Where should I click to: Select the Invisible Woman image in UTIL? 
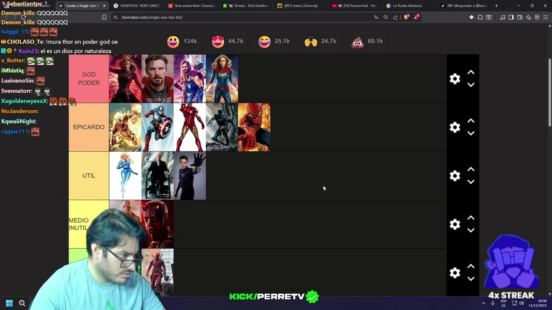tap(125, 176)
